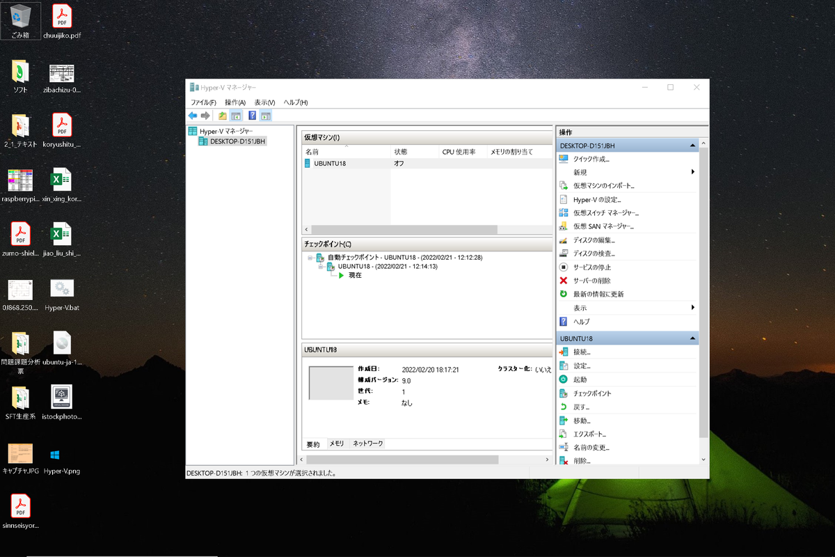
Task: Open the ファイル(F) menu
Action: (x=203, y=102)
